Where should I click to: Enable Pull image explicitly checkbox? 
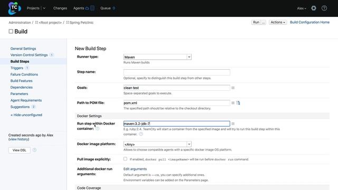click(x=125, y=159)
